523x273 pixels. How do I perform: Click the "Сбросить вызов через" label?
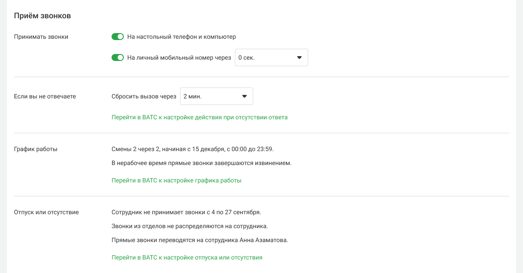(x=144, y=96)
